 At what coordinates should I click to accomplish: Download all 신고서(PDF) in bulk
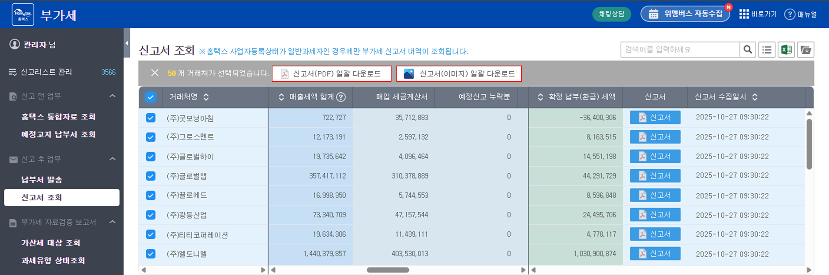click(332, 73)
